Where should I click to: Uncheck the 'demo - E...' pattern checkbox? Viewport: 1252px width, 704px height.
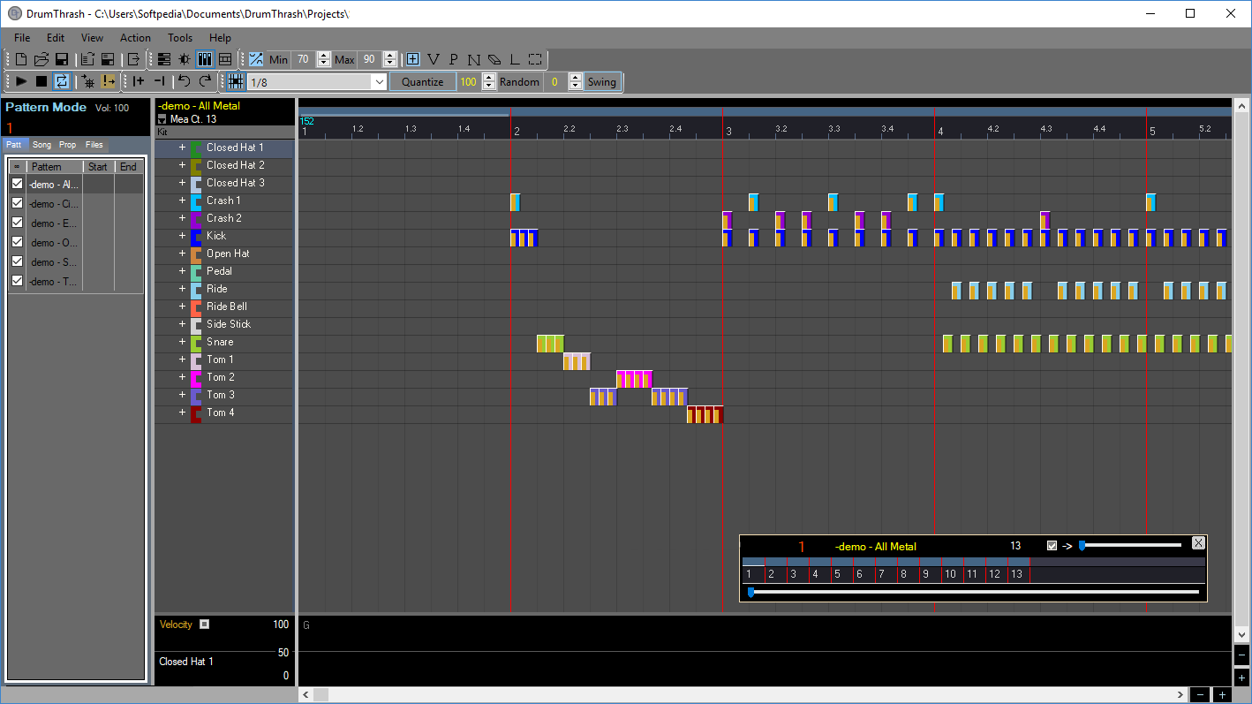coord(17,223)
